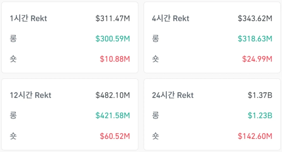Select the 12-hour total $482.10M value
The image size is (282, 152).
(113, 95)
